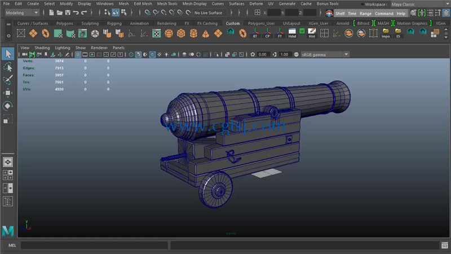Click the RT shelf button
Viewport: 451px width, 254px height.
[x=255, y=33]
